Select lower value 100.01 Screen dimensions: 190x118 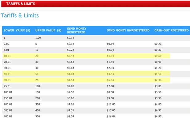tap(8, 92)
